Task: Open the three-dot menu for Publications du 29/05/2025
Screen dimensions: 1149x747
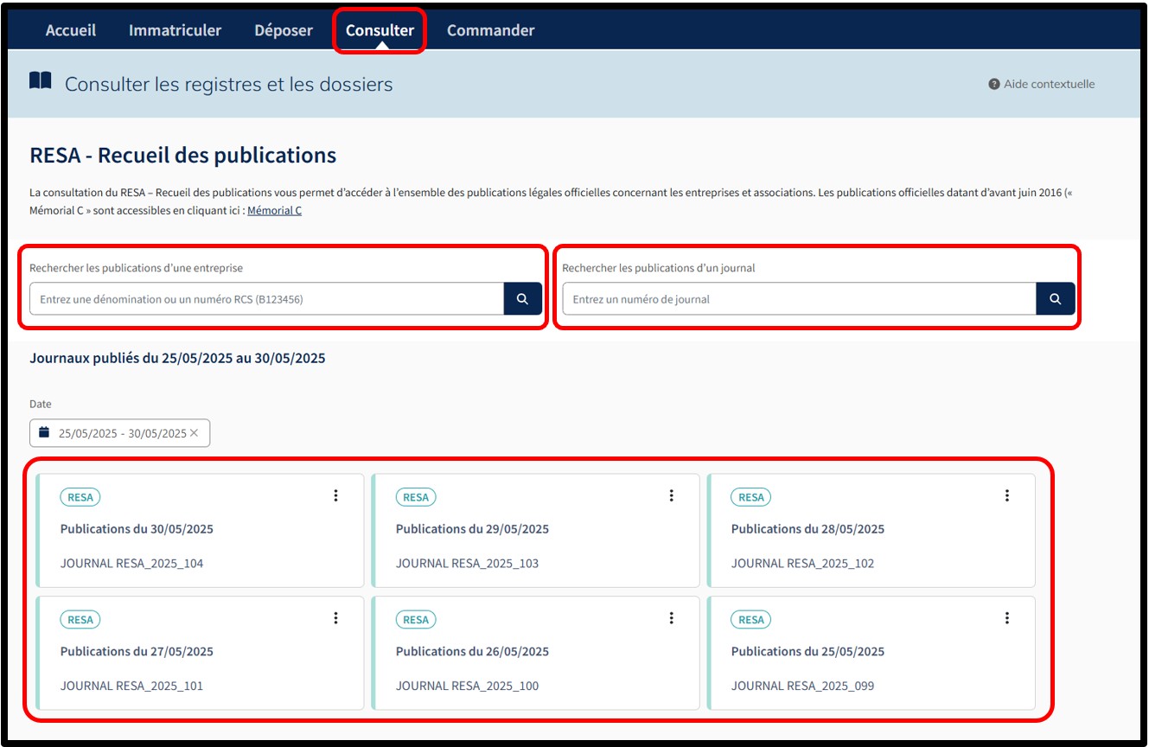Action: point(672,495)
